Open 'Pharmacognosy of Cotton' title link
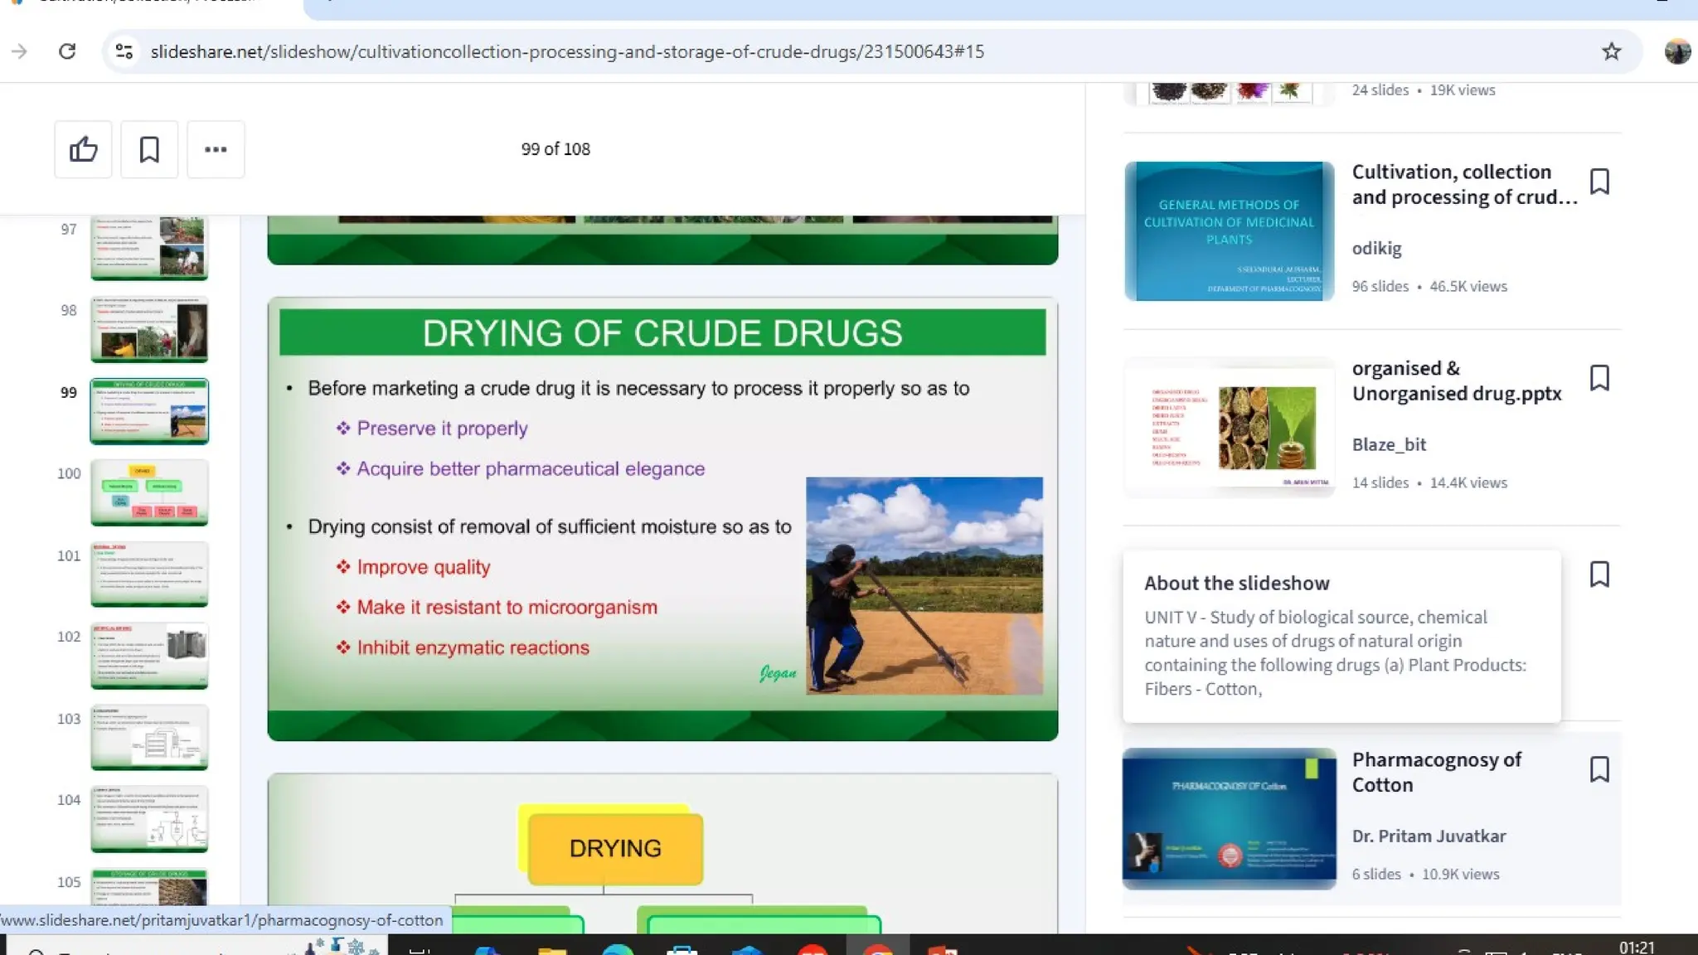The width and height of the screenshot is (1698, 955). tap(1437, 772)
